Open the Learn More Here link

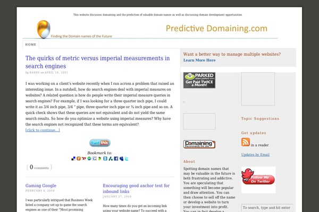pyautogui.click(x=199, y=60)
